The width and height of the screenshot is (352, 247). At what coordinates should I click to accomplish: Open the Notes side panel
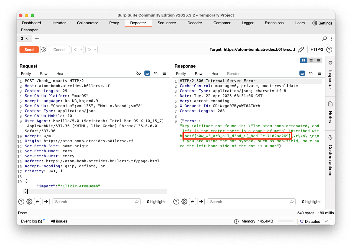330,113
